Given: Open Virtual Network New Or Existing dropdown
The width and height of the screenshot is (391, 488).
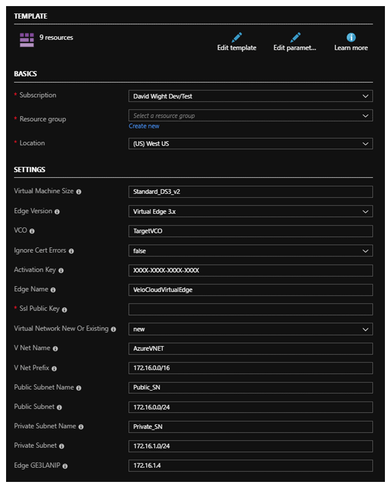Looking at the screenshot, I should pos(250,329).
